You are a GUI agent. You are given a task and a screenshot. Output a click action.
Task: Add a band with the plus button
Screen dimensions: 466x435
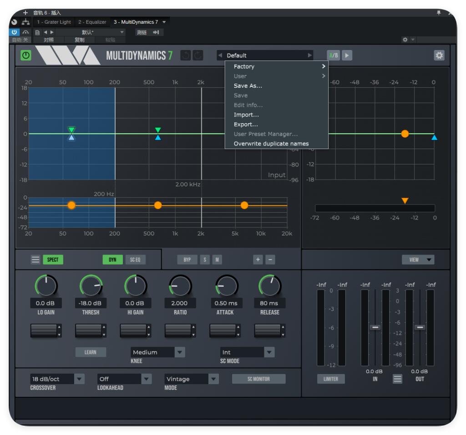tap(258, 260)
